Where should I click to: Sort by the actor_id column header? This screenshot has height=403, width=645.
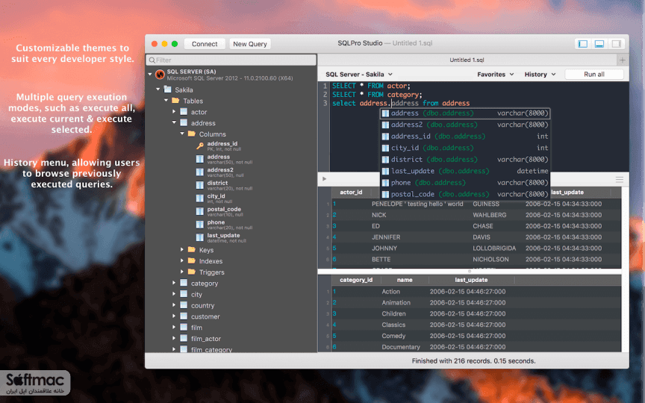[351, 193]
